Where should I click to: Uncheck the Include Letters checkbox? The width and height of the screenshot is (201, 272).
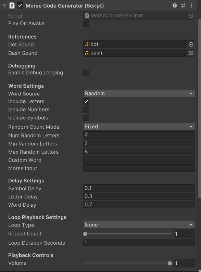coord(86,102)
